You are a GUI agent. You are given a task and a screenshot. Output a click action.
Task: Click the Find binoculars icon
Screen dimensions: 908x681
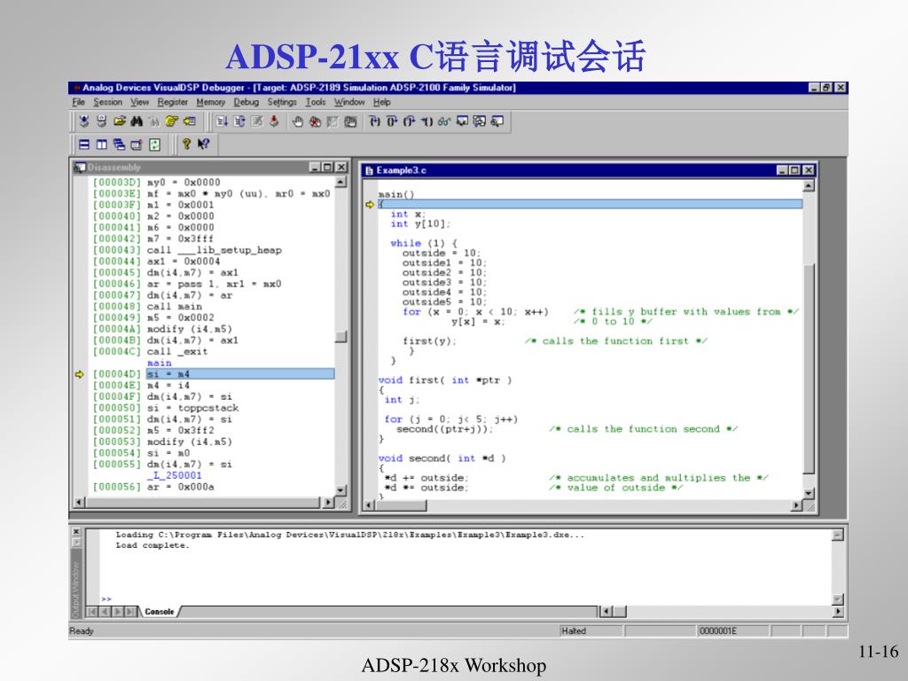[x=137, y=121]
